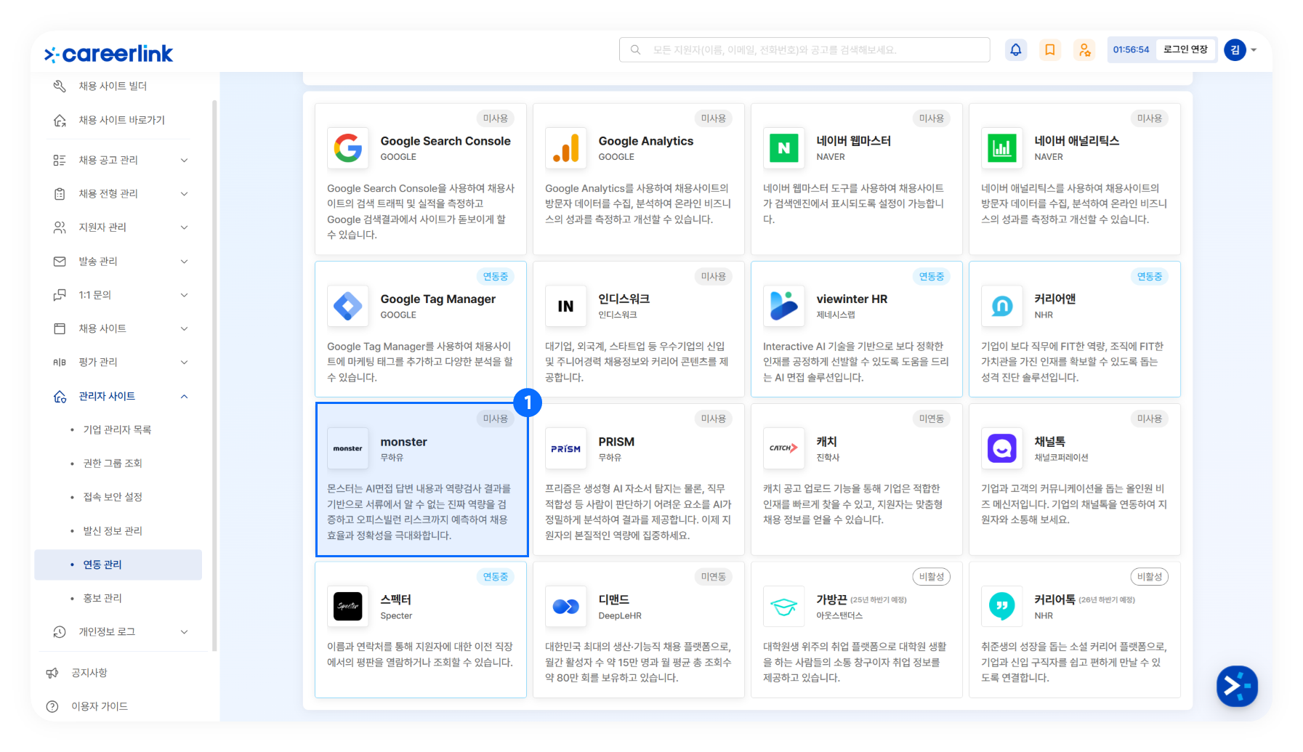
Task: Click 연동중 badge on 커리어앤 card
Action: point(1150,276)
